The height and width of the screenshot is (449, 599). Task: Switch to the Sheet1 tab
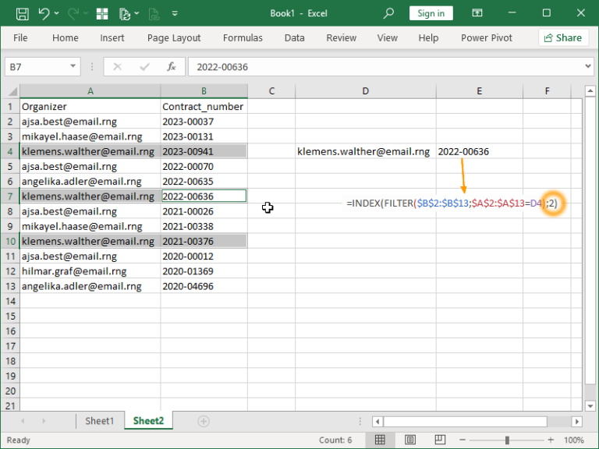pos(100,421)
